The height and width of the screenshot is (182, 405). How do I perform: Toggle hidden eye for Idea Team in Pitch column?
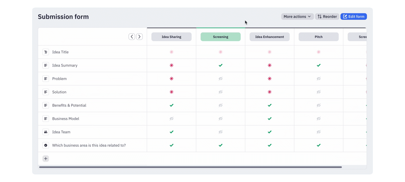click(319, 132)
